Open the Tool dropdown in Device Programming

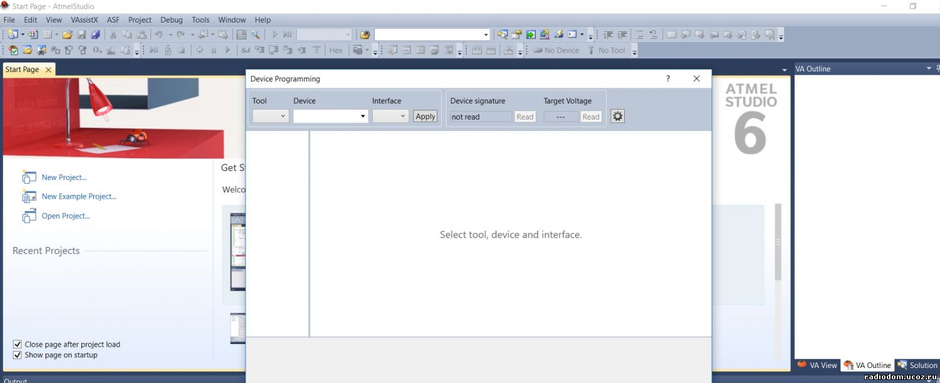pos(271,116)
